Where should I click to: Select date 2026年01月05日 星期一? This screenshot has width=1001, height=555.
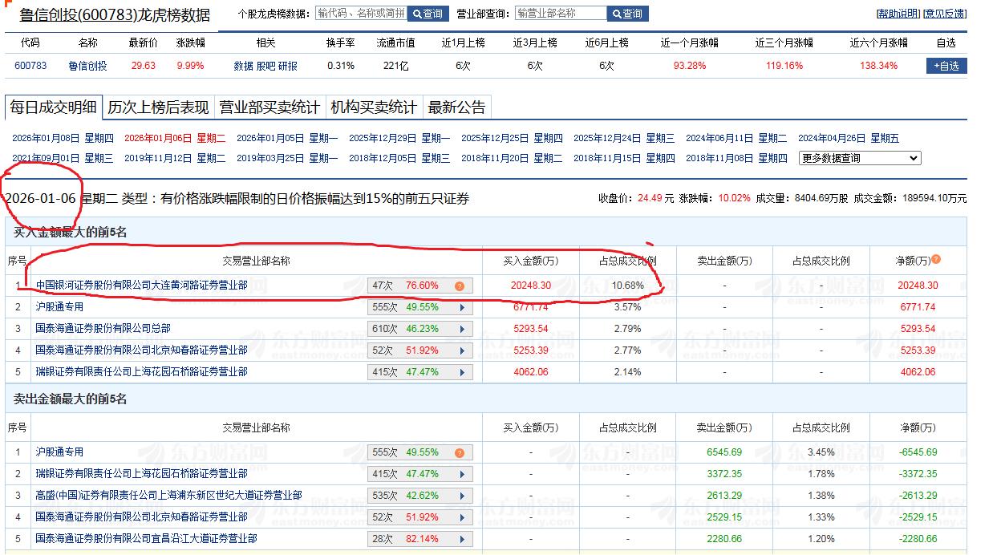287,138
